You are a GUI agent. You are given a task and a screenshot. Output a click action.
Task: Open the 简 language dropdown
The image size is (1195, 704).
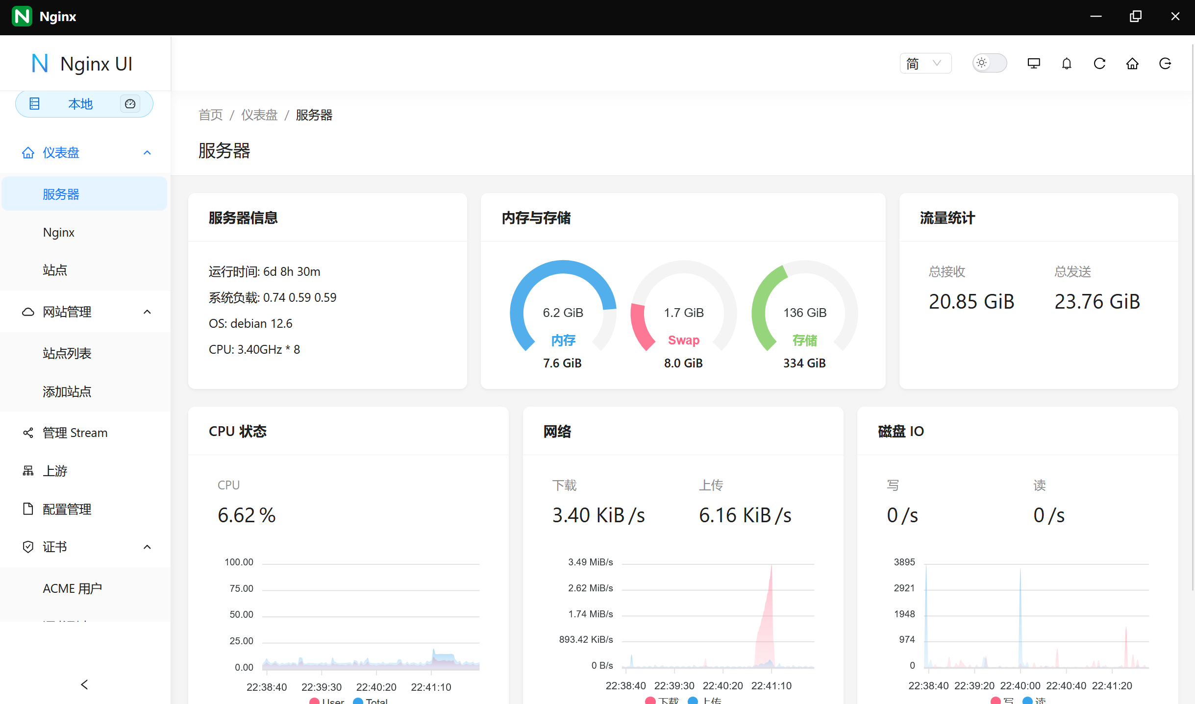pyautogui.click(x=925, y=63)
